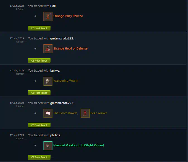Screen dimensions: 188x162
Task: Open the Strange Party Poncho item name
Action: [x=68, y=16]
